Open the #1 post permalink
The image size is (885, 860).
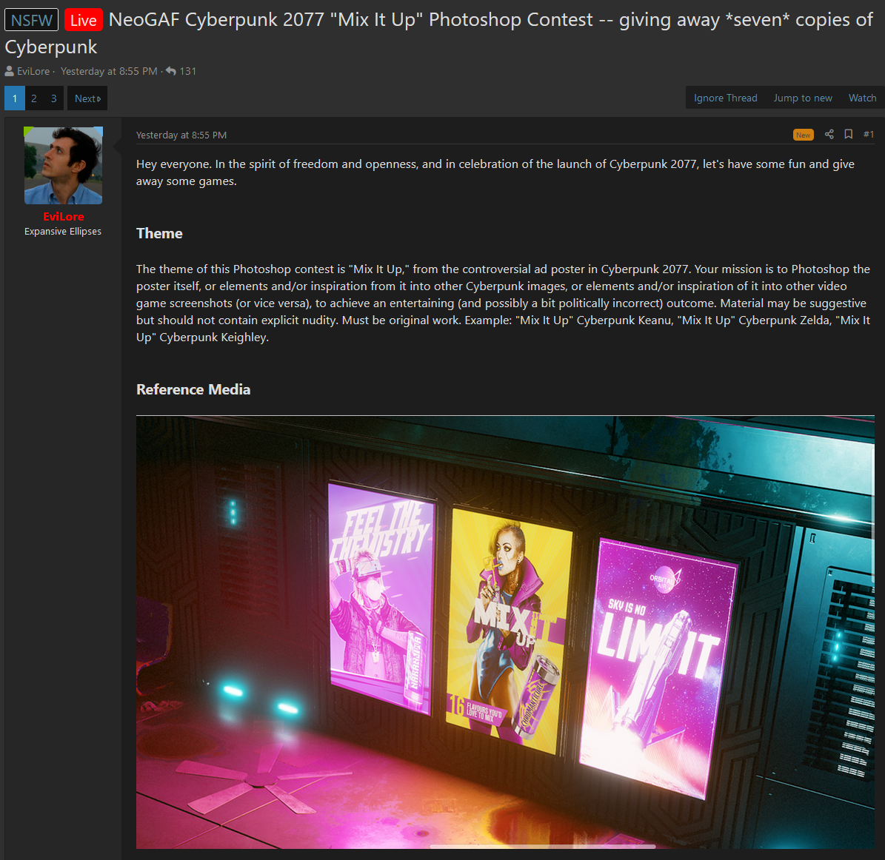tap(868, 134)
